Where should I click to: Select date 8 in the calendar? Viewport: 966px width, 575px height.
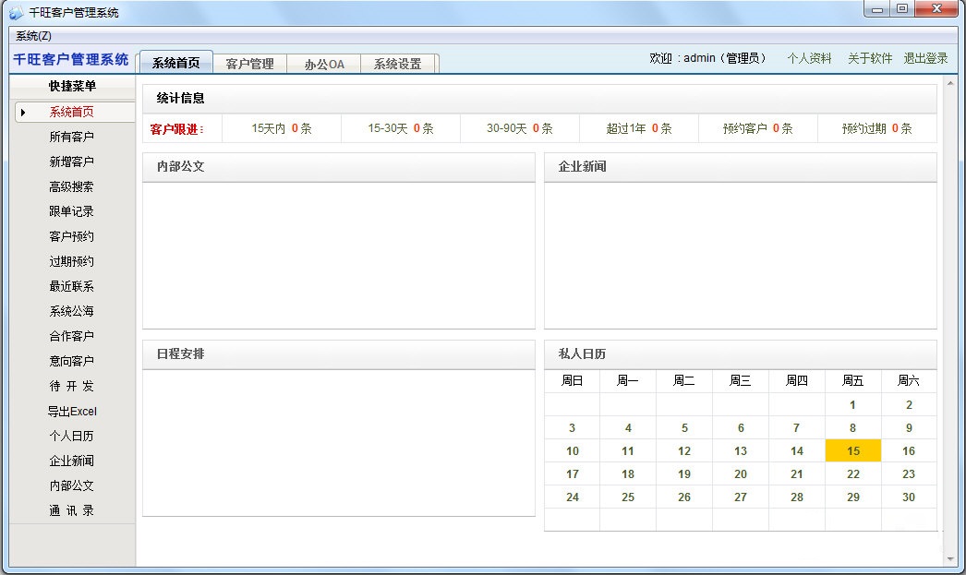tap(853, 428)
